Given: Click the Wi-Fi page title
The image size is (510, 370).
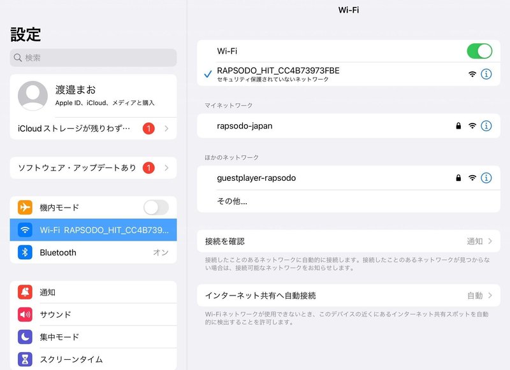Looking at the screenshot, I should [348, 10].
